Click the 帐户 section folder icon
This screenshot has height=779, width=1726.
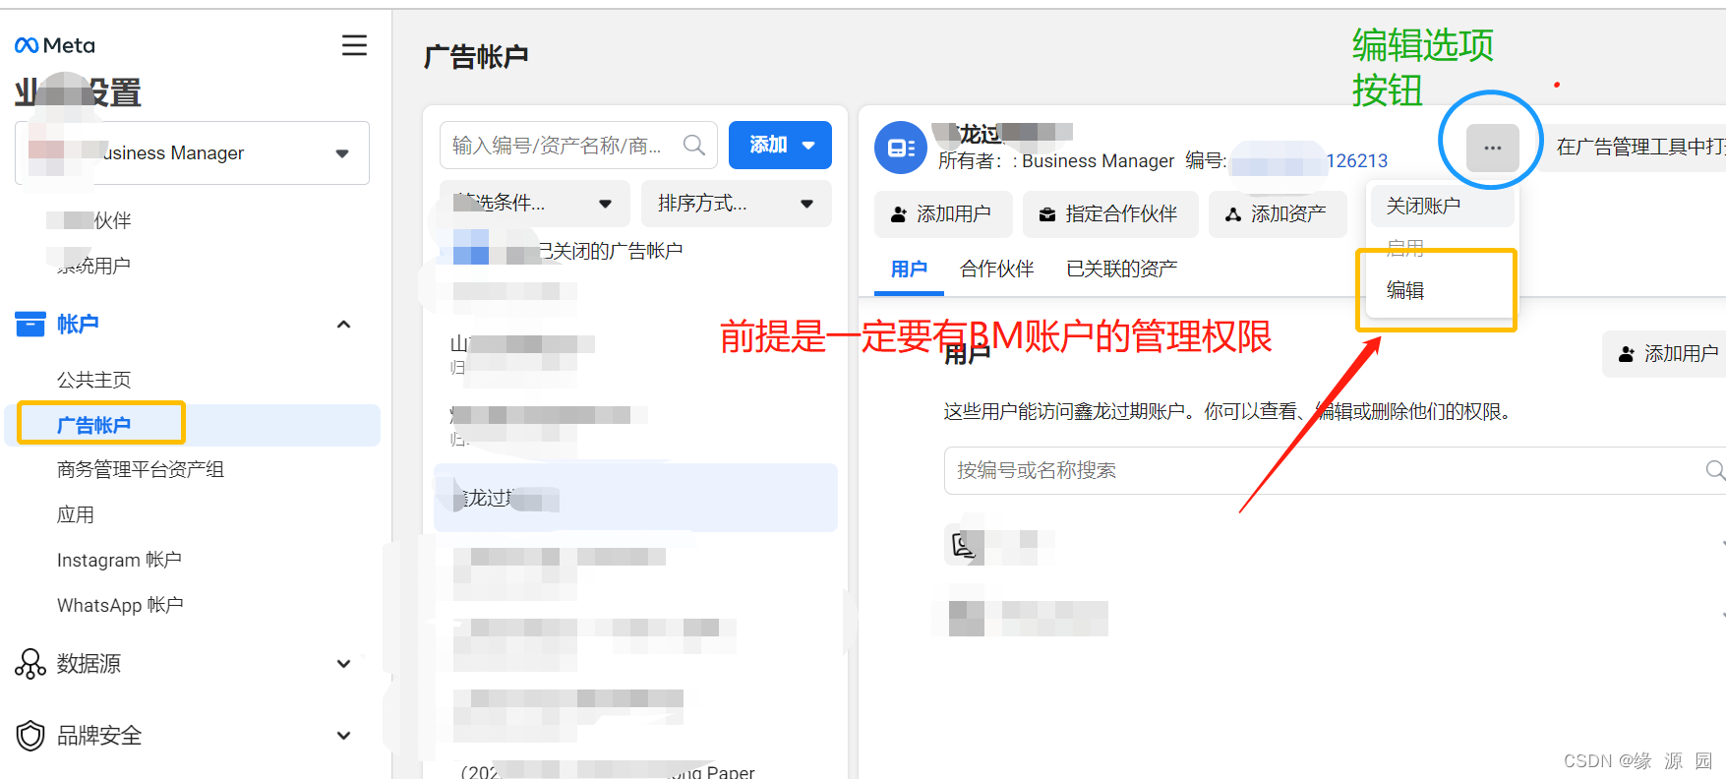[30, 324]
